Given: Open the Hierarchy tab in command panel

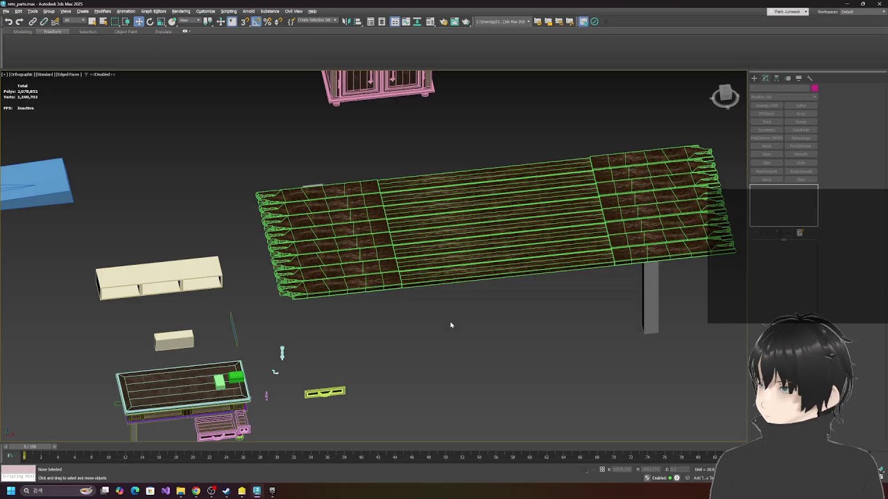Looking at the screenshot, I should pyautogui.click(x=776, y=78).
